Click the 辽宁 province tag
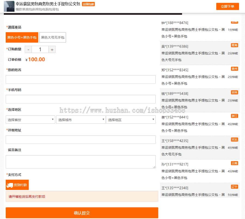Image resolution: width=245 pixels, height=219 pixels. coord(234,187)
